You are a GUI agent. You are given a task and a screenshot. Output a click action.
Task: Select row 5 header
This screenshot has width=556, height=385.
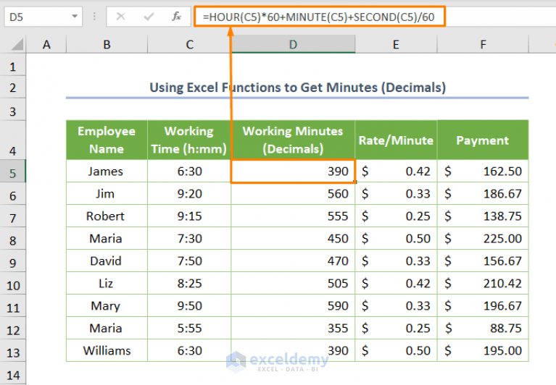tap(13, 171)
